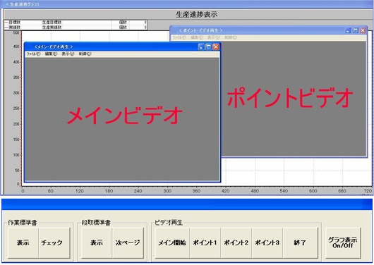Play the ポイント2 video
This screenshot has width=374, height=265.
tap(236, 243)
